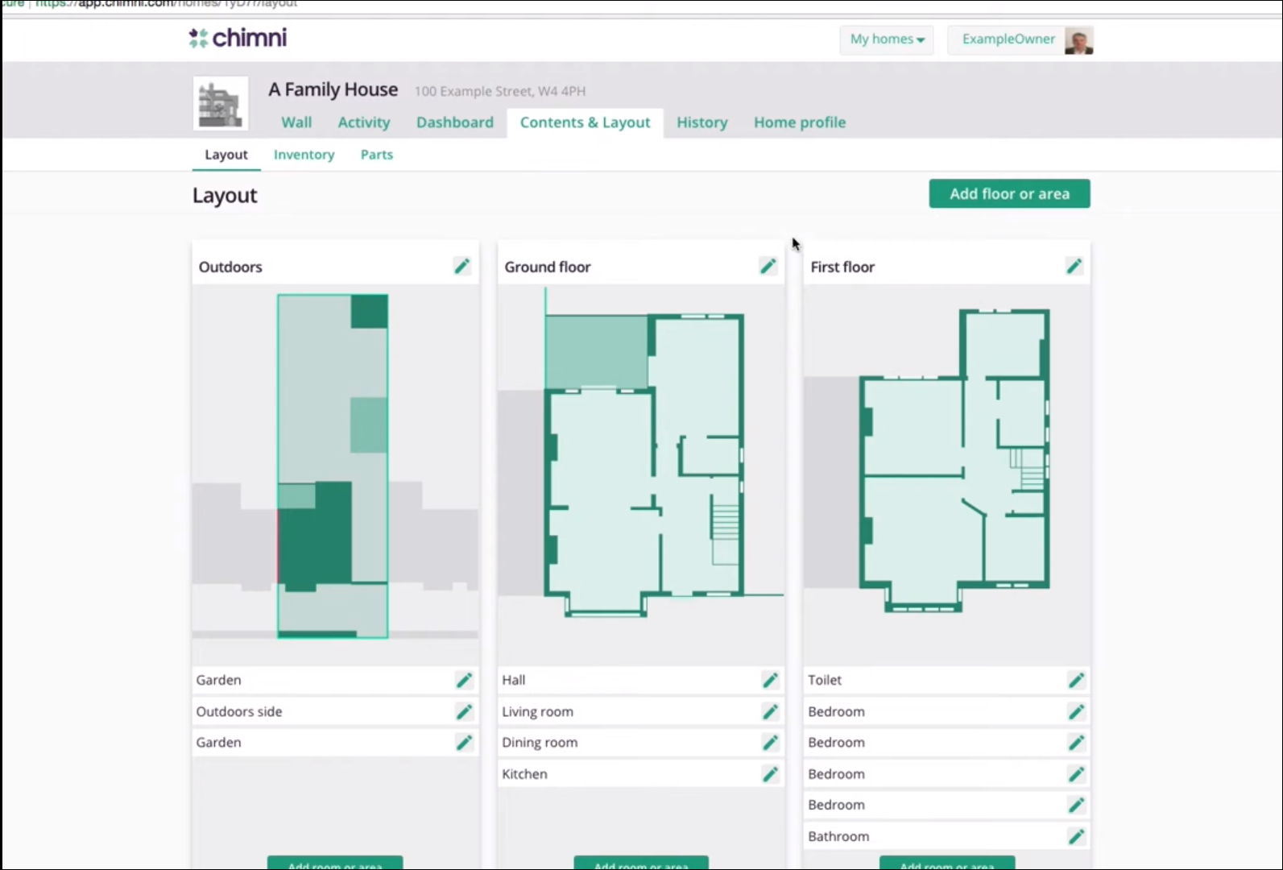Open the History tab
1283x870 pixels.
702,122
